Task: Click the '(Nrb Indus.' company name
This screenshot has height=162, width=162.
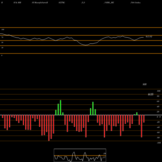Action: click(x=135, y=3)
